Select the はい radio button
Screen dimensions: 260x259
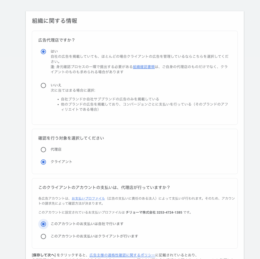click(x=43, y=52)
